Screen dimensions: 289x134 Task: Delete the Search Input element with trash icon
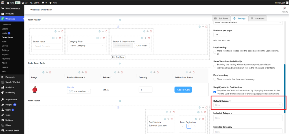[60, 38]
